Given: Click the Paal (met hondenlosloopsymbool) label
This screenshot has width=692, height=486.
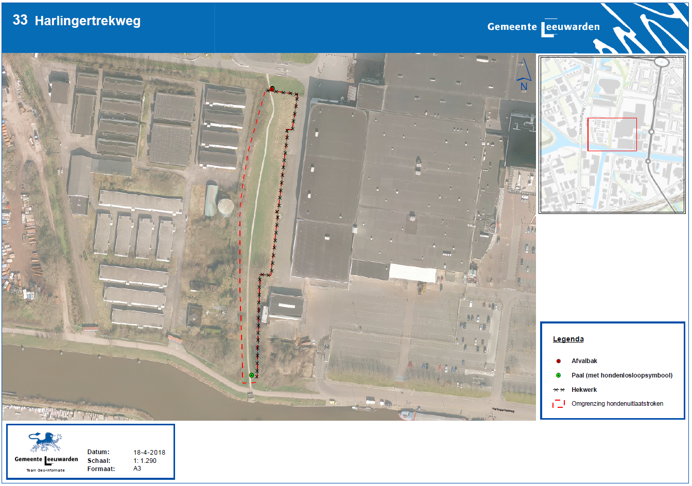Looking at the screenshot, I should pyautogui.click(x=621, y=375).
